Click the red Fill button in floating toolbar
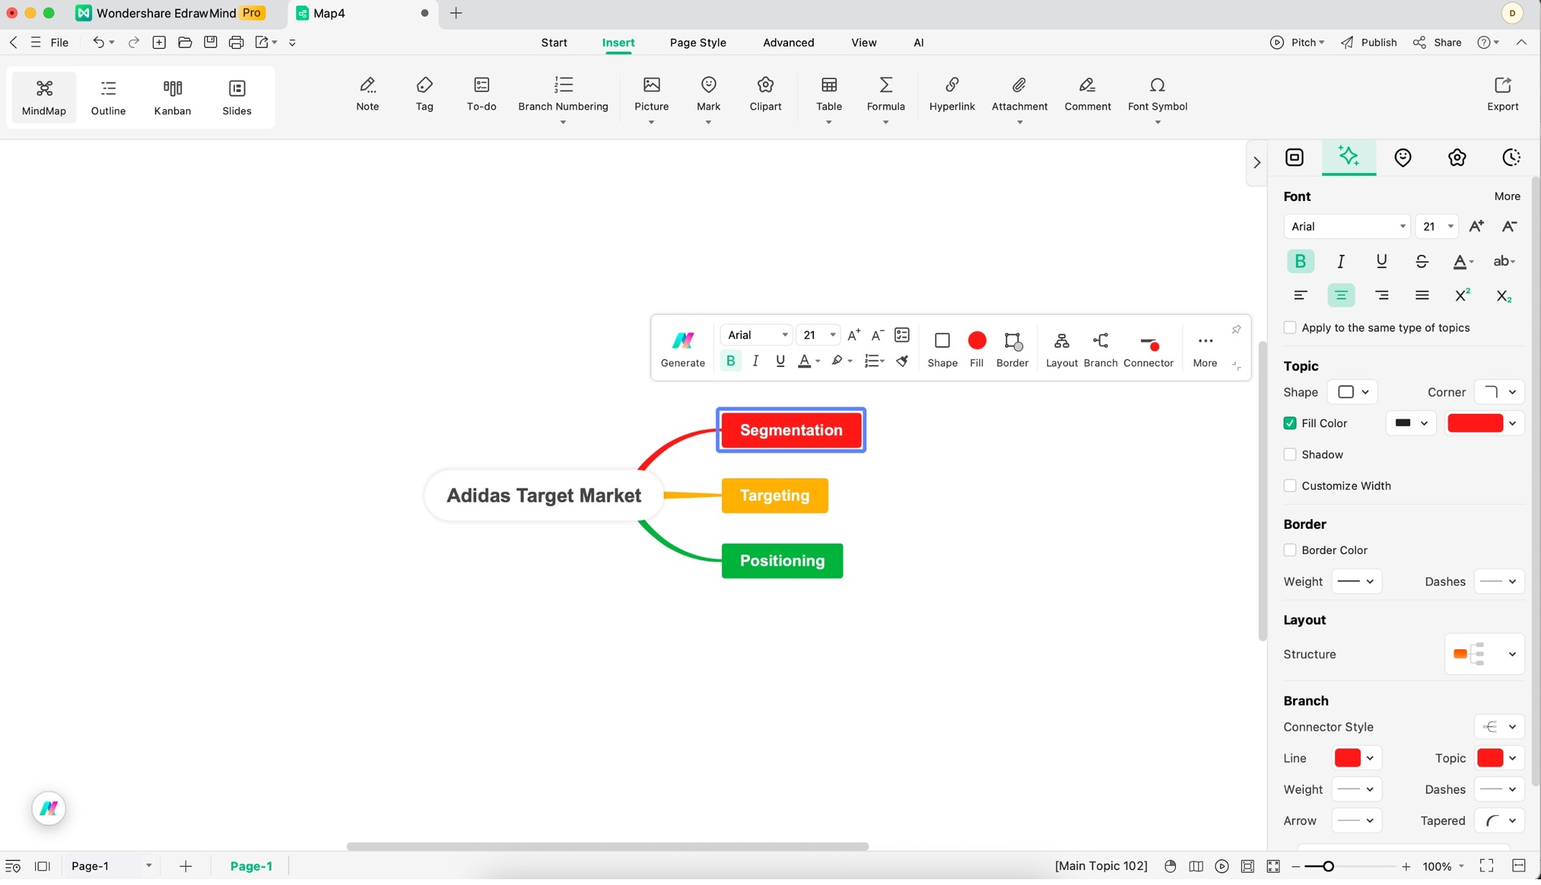 pos(977,349)
